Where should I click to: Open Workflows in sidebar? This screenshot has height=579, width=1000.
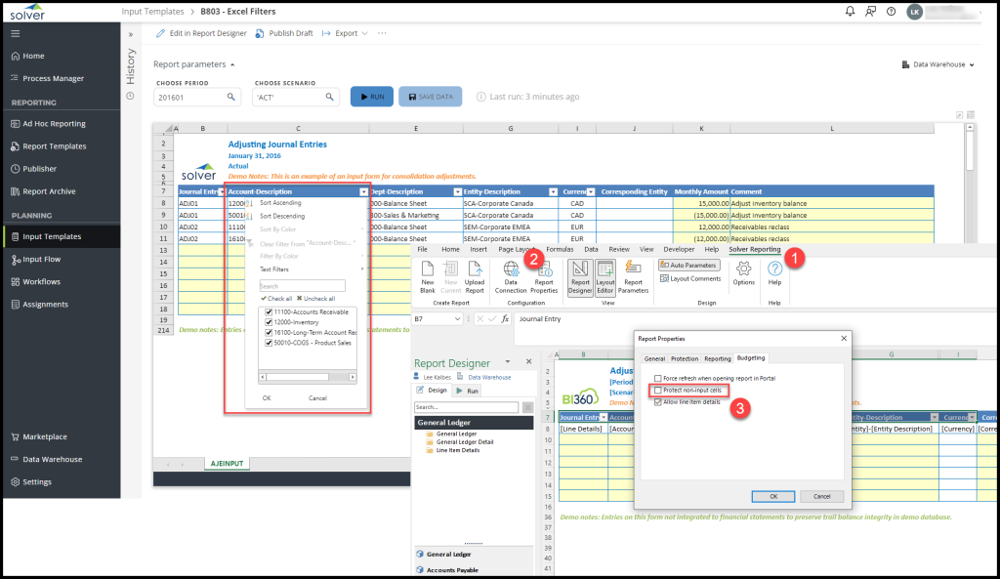[x=36, y=282]
